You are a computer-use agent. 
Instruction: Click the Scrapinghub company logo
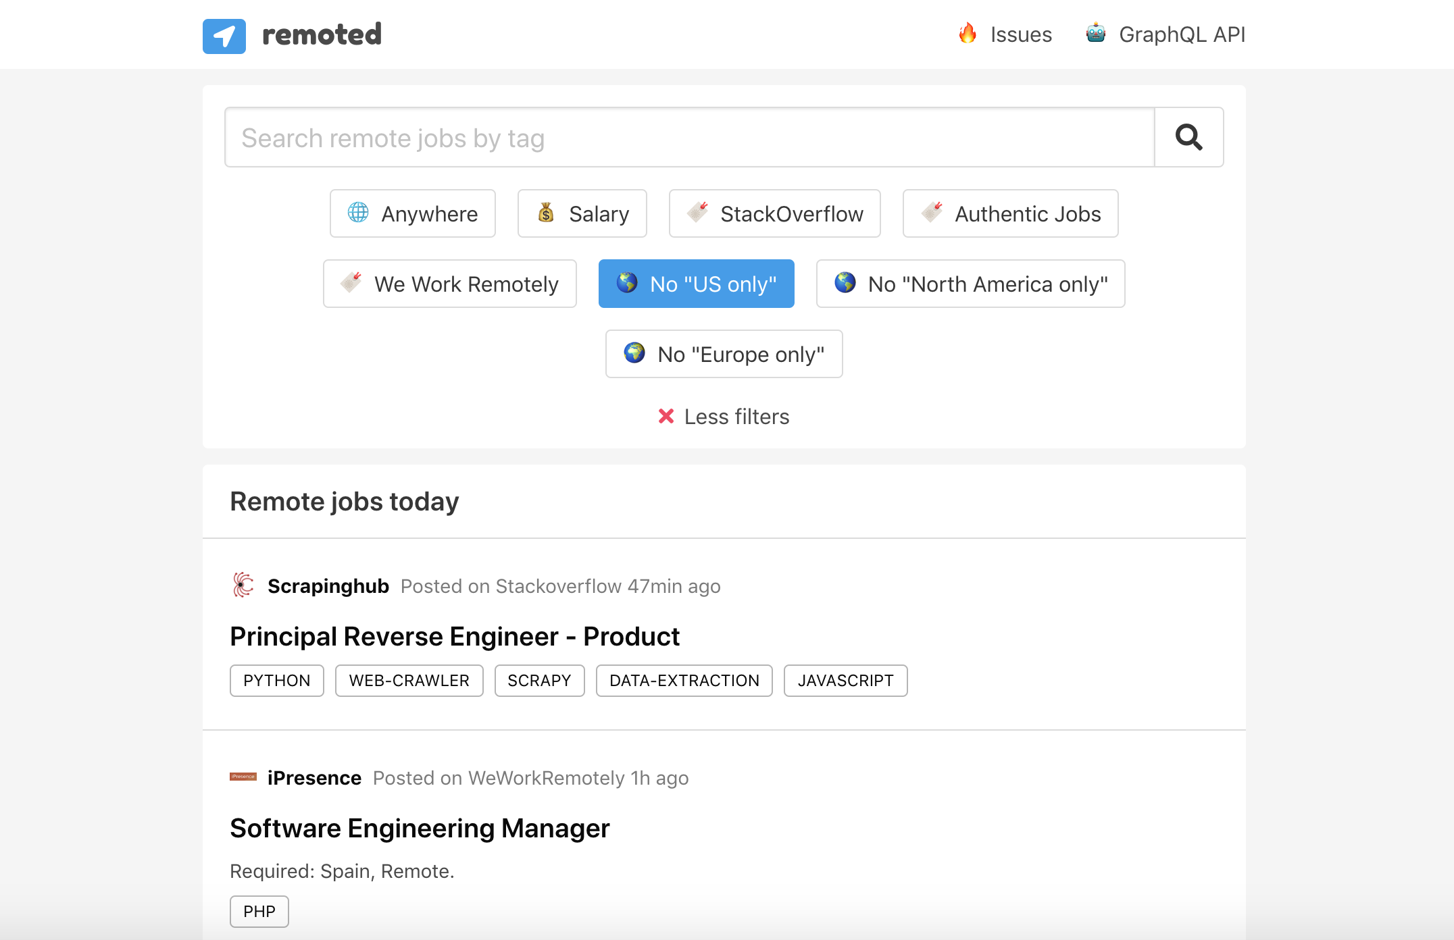click(x=243, y=585)
